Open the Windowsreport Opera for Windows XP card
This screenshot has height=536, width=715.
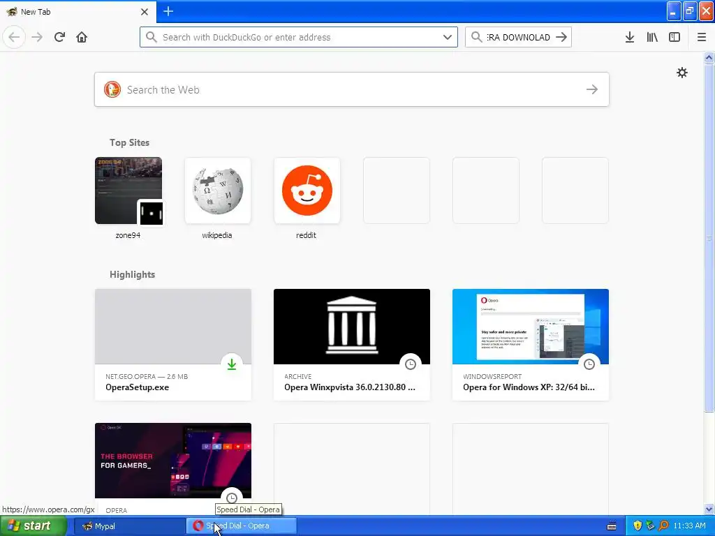pos(531,345)
